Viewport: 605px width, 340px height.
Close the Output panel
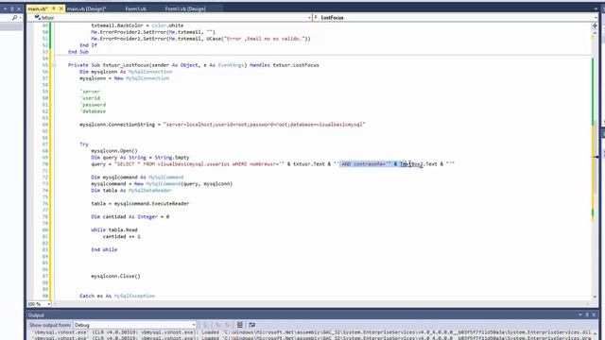[x=594, y=314]
